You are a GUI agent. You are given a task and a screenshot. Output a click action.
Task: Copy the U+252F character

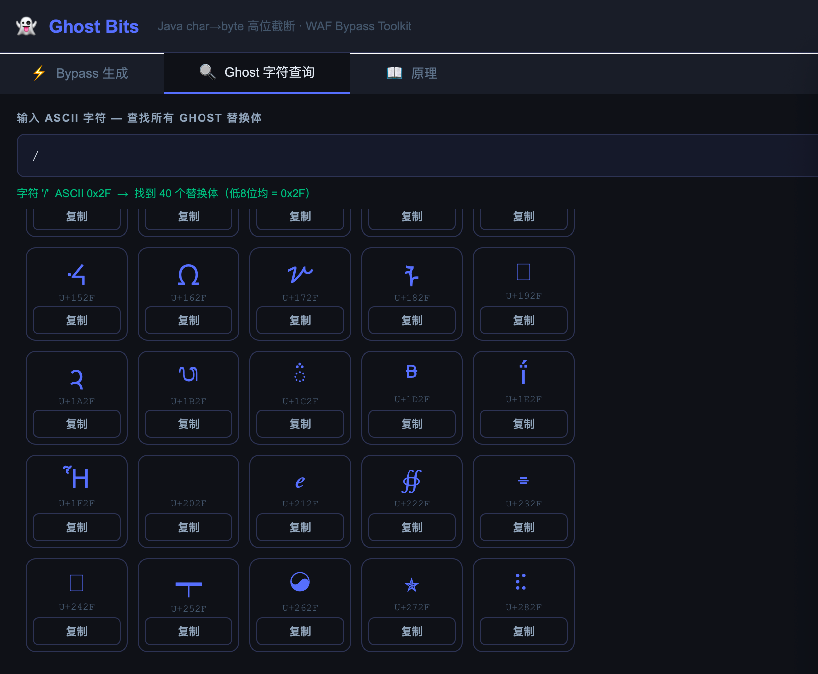189,631
